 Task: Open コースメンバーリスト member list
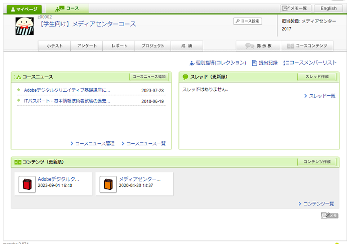[x=310, y=63]
